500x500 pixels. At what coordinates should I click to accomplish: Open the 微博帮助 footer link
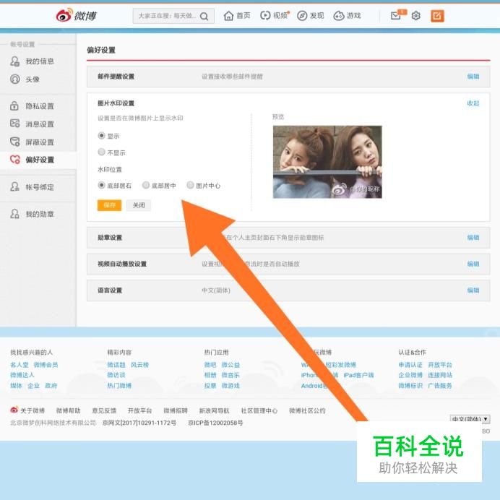(x=68, y=410)
